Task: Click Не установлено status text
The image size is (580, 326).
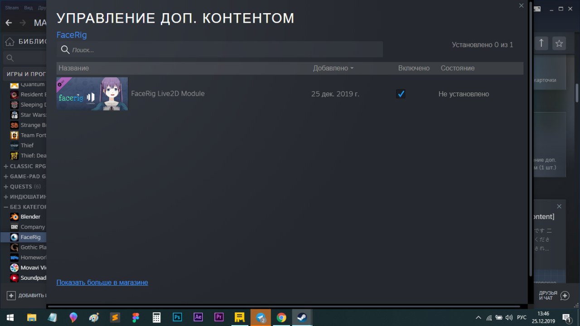Action: point(464,94)
